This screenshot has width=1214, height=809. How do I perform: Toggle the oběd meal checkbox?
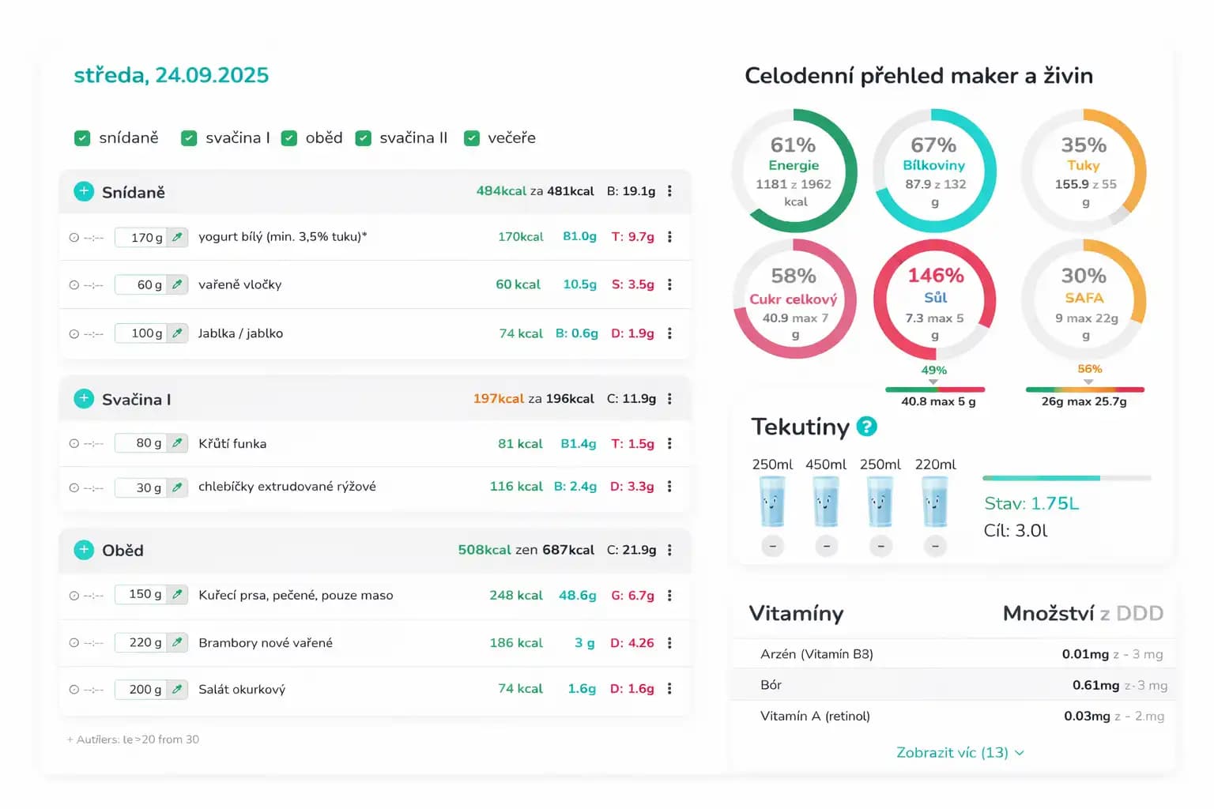pos(289,138)
